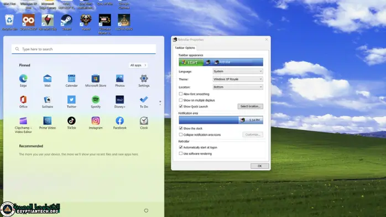Launch the Office pinned app

23,102
